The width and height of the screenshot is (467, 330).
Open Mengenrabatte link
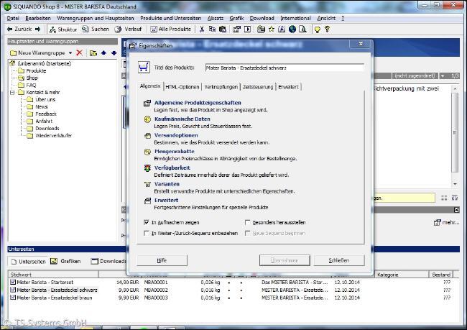(175, 152)
